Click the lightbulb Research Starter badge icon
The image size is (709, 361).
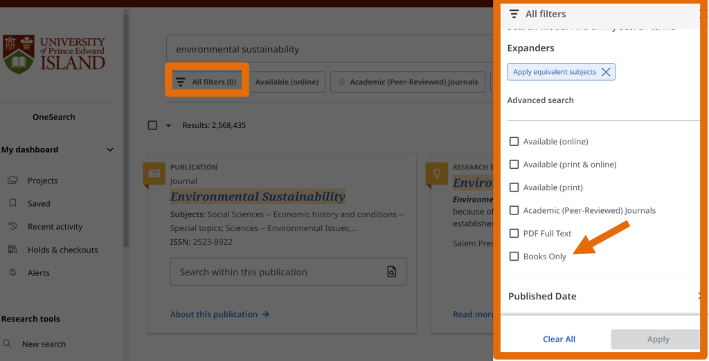pos(436,174)
